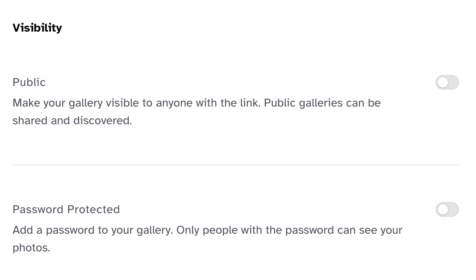The height and width of the screenshot is (280, 476).
Task: Click the toggle knob beside Password Protected
Action: click(x=443, y=209)
